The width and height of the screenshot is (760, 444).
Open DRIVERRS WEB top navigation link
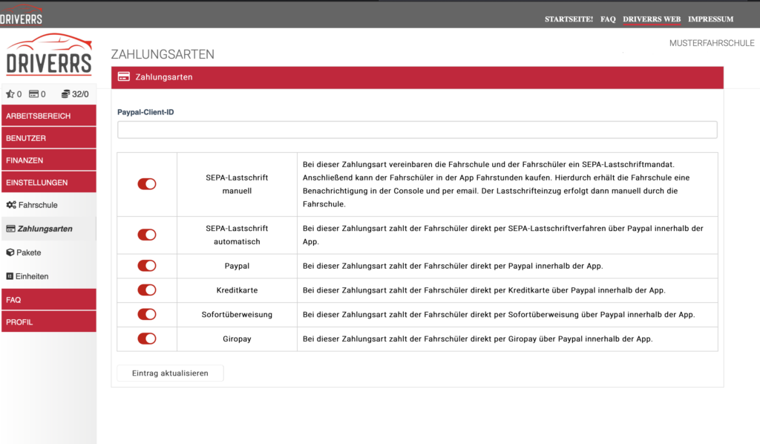pos(652,19)
